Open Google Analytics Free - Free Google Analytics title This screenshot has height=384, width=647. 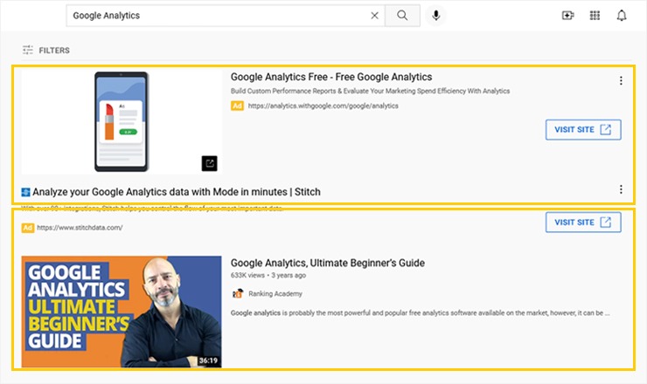330,77
